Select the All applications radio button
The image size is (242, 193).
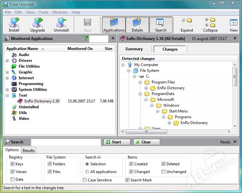pyautogui.click(x=87, y=172)
